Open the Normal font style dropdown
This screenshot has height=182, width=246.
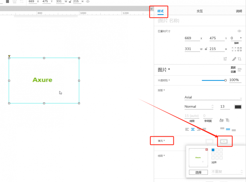click(x=199, y=107)
